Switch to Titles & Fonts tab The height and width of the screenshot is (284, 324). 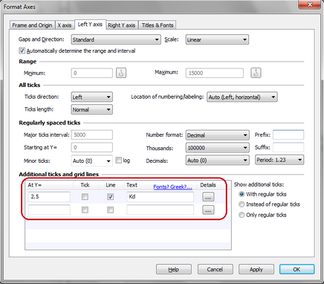click(158, 25)
